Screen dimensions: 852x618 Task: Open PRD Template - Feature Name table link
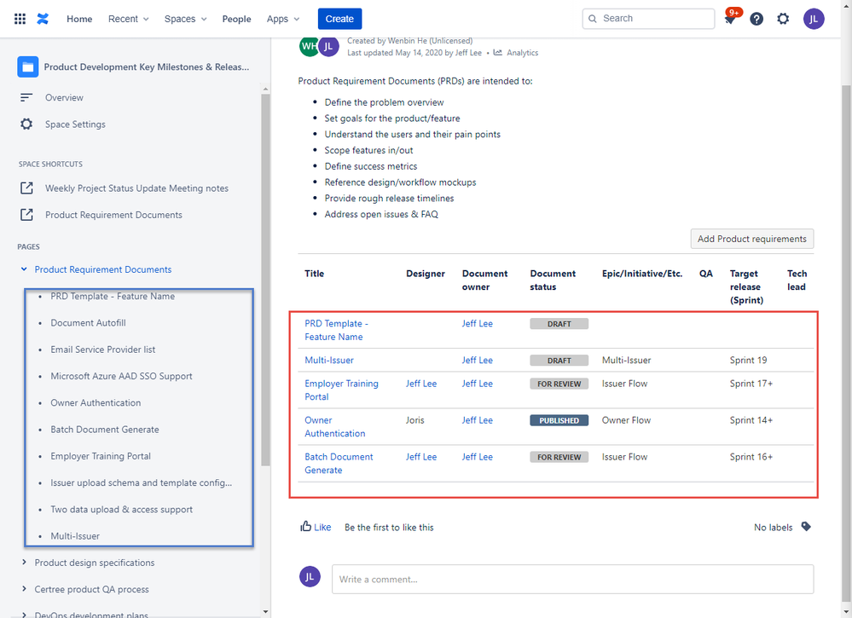336,330
